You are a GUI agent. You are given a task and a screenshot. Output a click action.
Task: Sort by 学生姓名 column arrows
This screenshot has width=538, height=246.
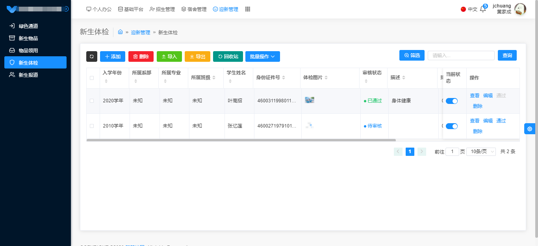[x=230, y=81]
